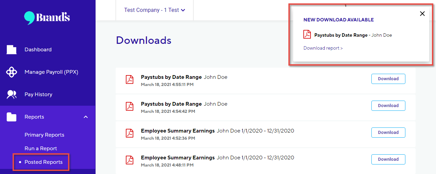The image size is (436, 174).
Task: Click the PDF icon for the 4:48:11 PM Employee Summary
Action: (130, 160)
